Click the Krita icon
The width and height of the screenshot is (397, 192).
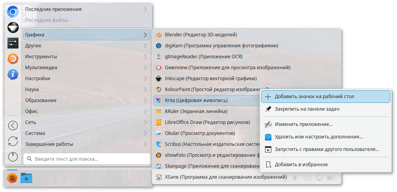[159, 100]
